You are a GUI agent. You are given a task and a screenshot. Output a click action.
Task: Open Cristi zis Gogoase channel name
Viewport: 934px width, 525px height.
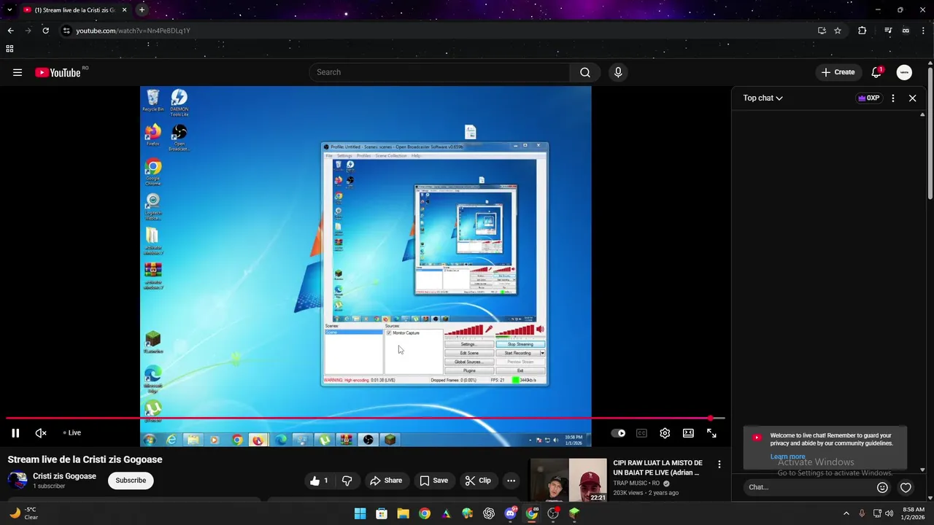(64, 476)
